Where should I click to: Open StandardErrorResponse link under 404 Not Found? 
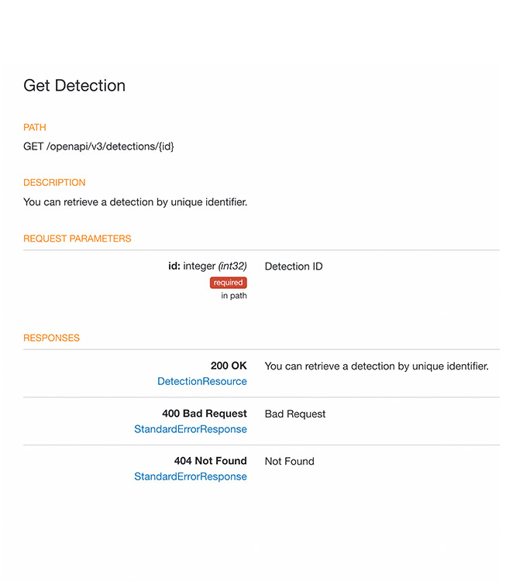point(191,476)
